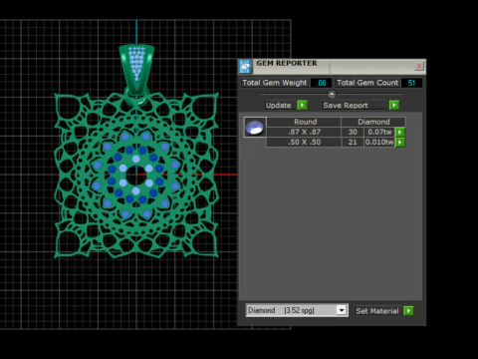478x359 pixels.
Task: Click the round gem thumbnail icon
Action: click(255, 127)
